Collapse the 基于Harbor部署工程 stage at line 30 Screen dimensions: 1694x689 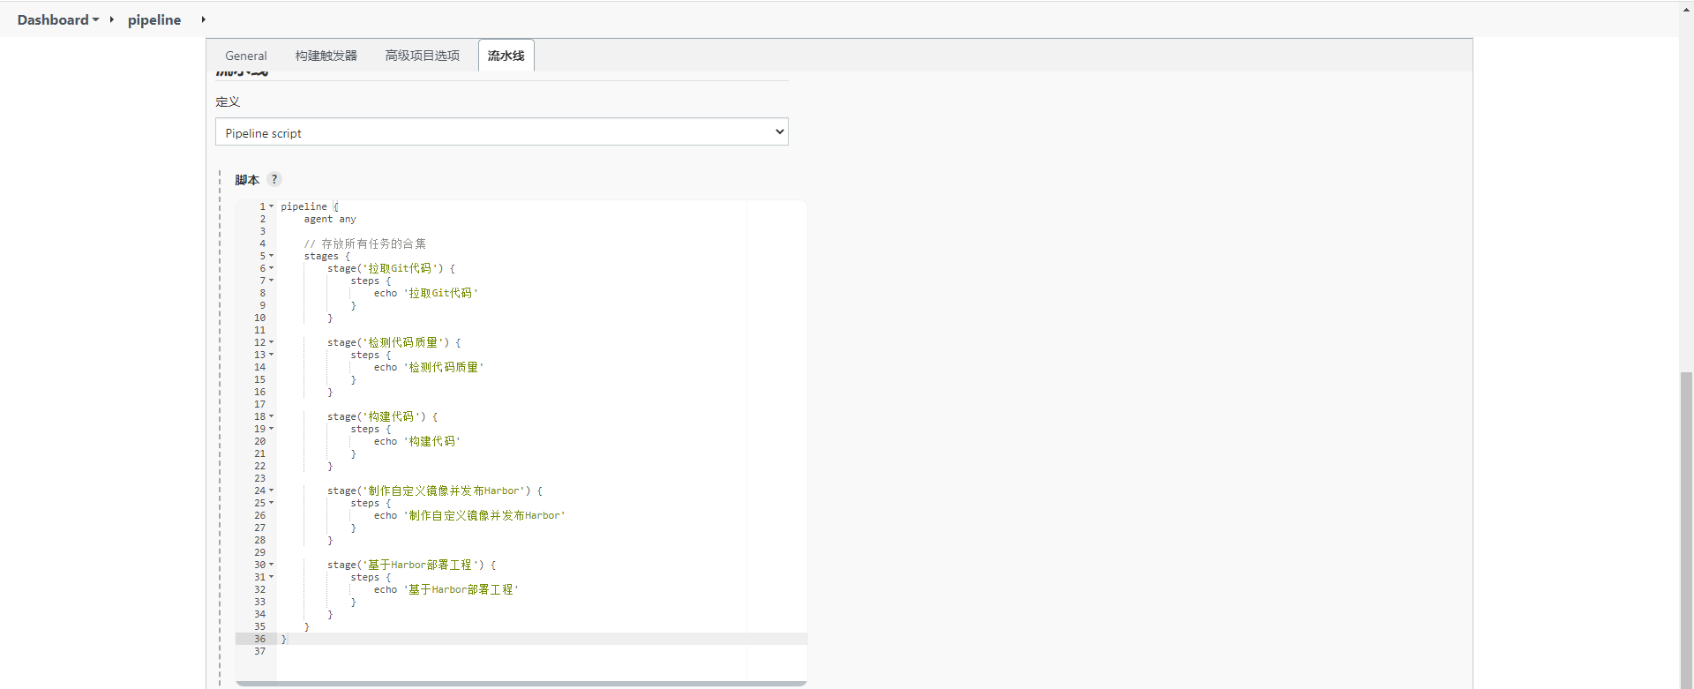pyautogui.click(x=272, y=565)
